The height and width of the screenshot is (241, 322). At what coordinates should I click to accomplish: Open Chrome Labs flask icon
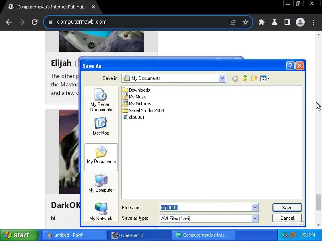275,22
